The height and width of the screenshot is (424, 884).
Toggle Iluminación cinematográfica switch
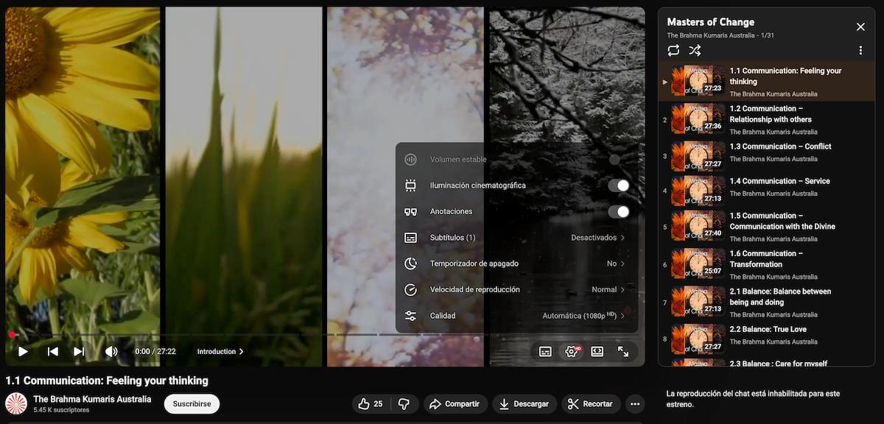[x=618, y=185]
